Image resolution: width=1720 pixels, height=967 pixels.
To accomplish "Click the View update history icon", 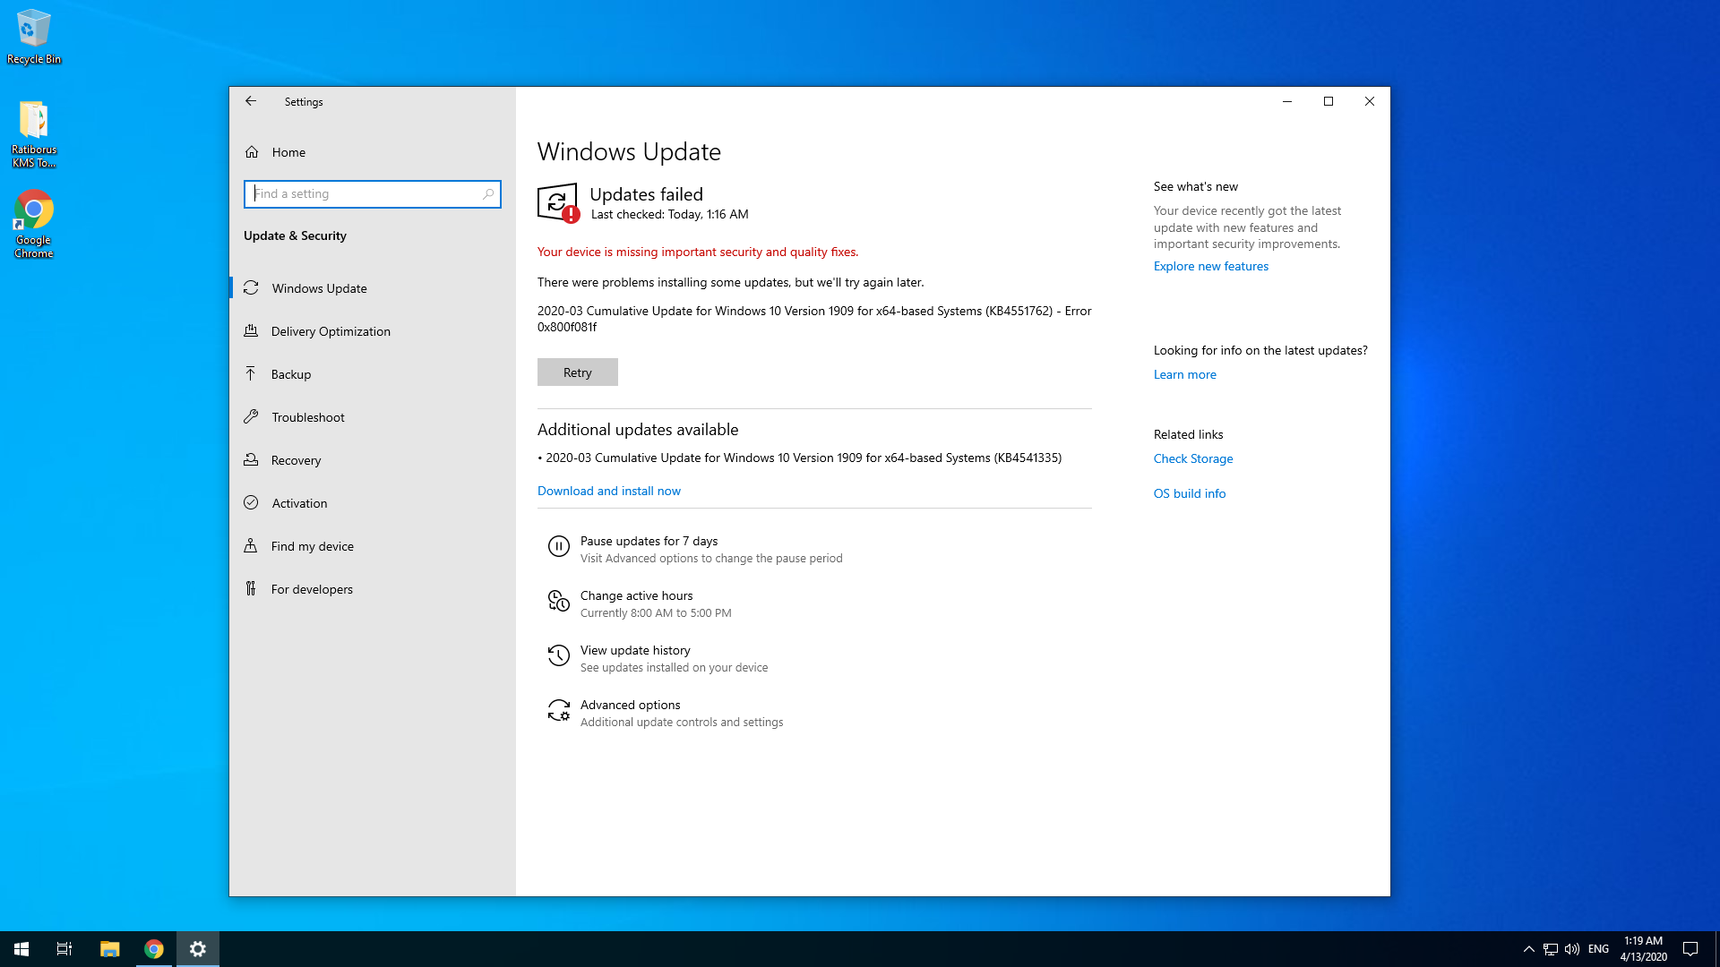I will click(558, 655).
